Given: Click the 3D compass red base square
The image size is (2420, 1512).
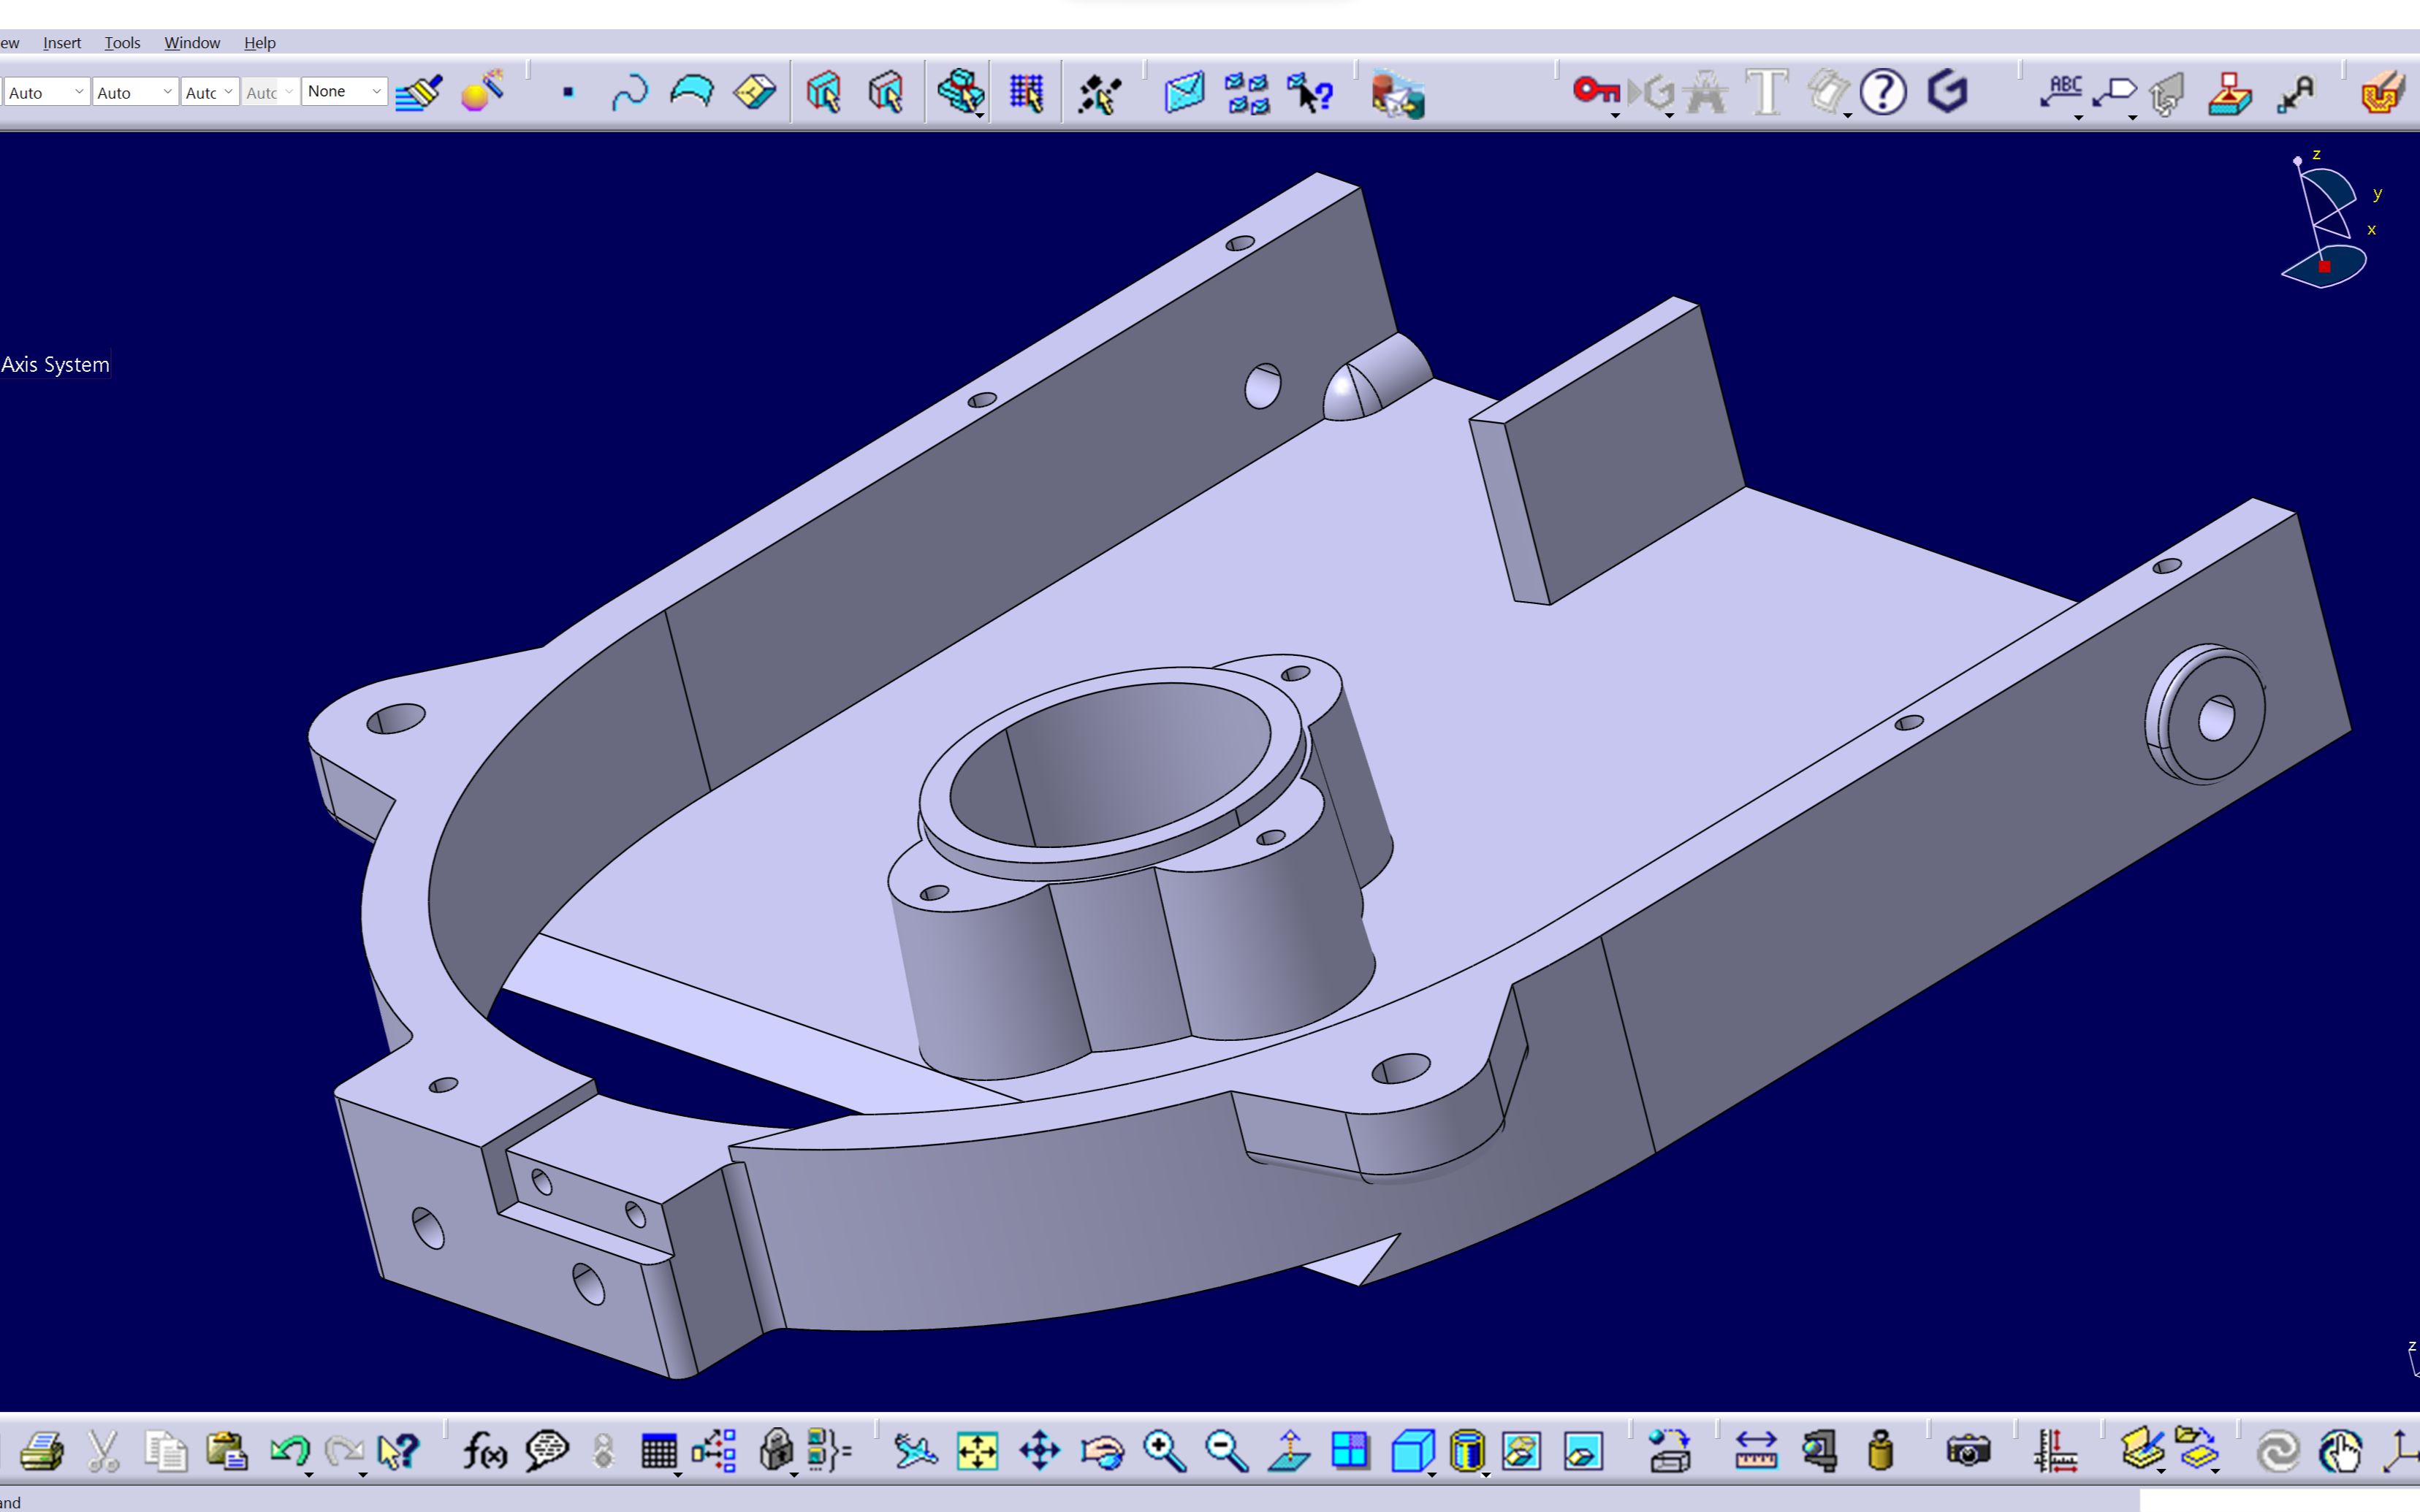Looking at the screenshot, I should click(2325, 267).
